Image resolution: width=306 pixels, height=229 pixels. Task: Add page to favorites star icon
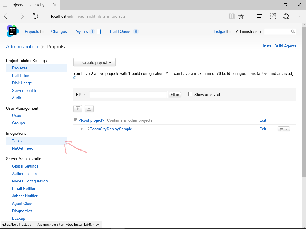[241, 16]
